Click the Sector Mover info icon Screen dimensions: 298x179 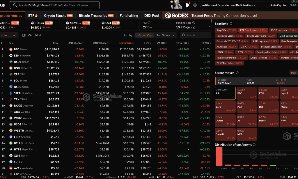[237, 73]
